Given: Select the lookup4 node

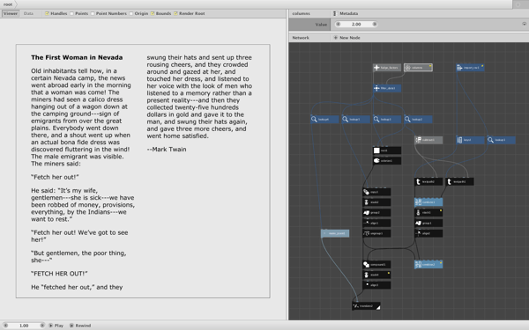Looking at the screenshot, I should pyautogui.click(x=324, y=119).
